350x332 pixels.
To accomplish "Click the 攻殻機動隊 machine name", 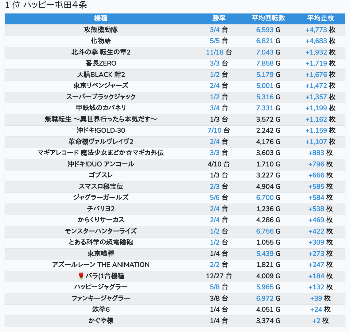I will [101, 30].
